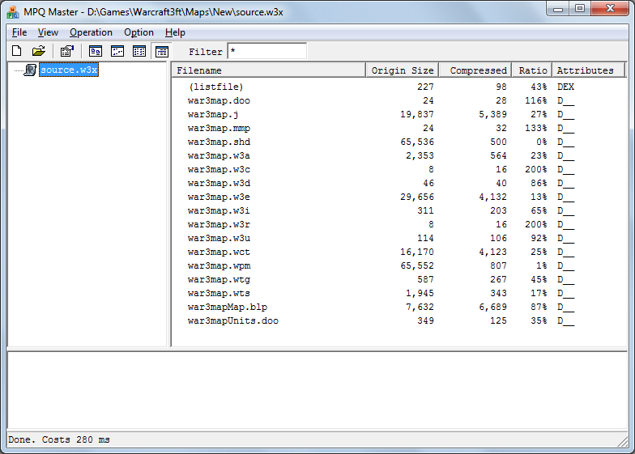Viewport: 635px width, 454px height.
Task: Click the Open archive folder icon
Action: 39,51
